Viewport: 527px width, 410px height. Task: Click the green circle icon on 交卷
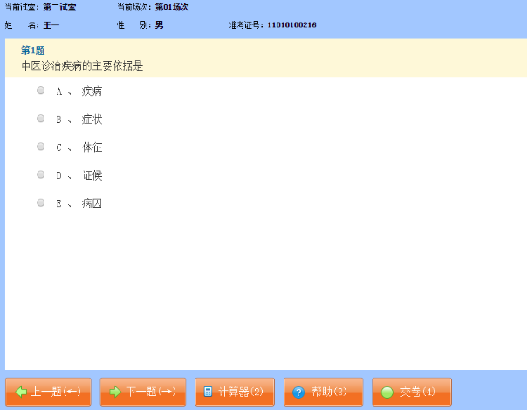pos(387,393)
